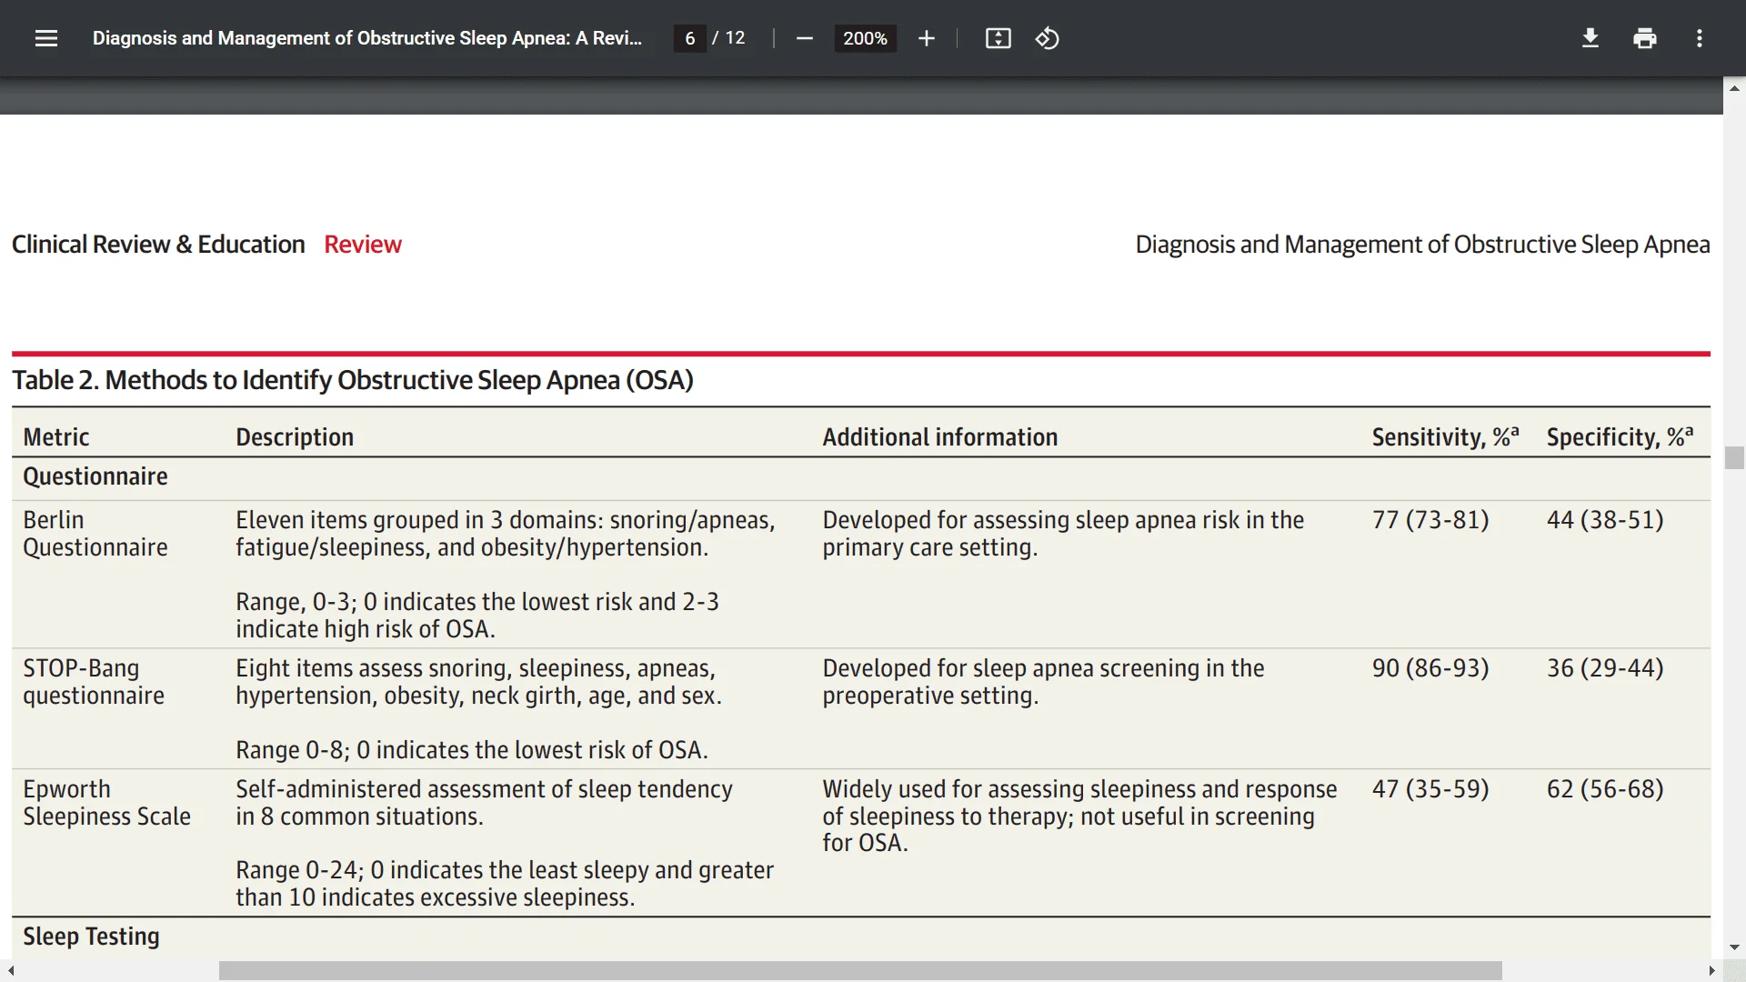Open the more actions menu

coord(1699,38)
